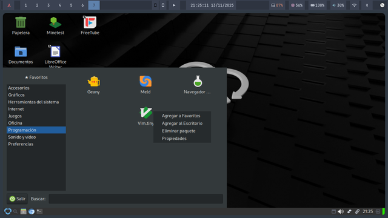Click the 87% disk usage indicator in the top bar

click(x=277, y=5)
